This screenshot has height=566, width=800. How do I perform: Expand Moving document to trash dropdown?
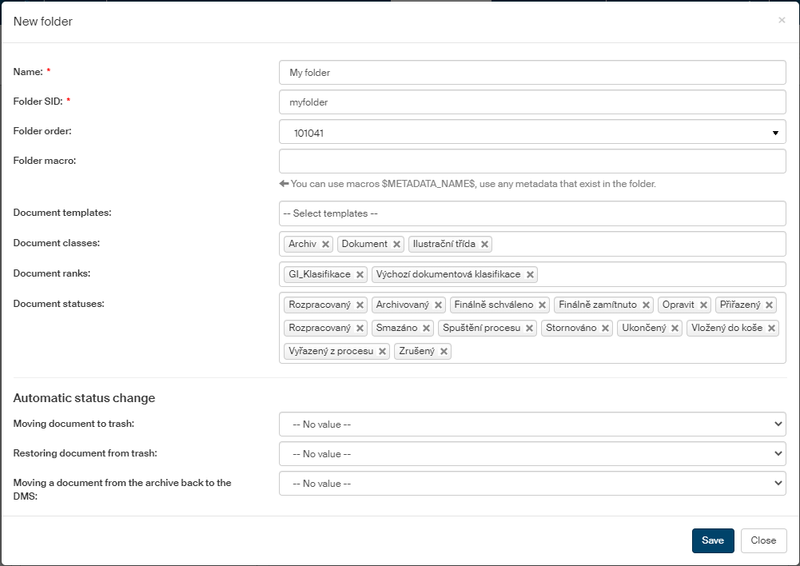pyautogui.click(x=532, y=424)
